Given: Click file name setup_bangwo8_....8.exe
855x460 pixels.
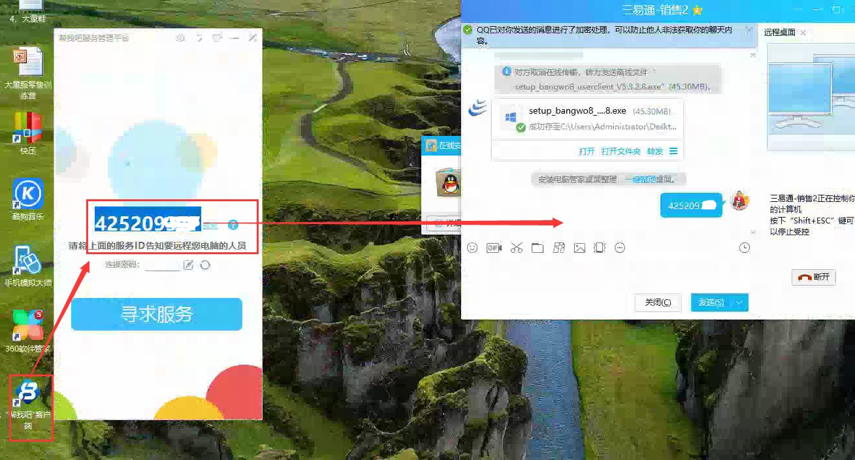Looking at the screenshot, I should click(577, 110).
